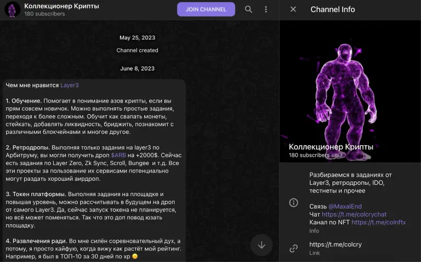Click the '4. Развлечения ради.' heading in message
This screenshot has width=421, height=262.
pyautogui.click(x=37, y=241)
